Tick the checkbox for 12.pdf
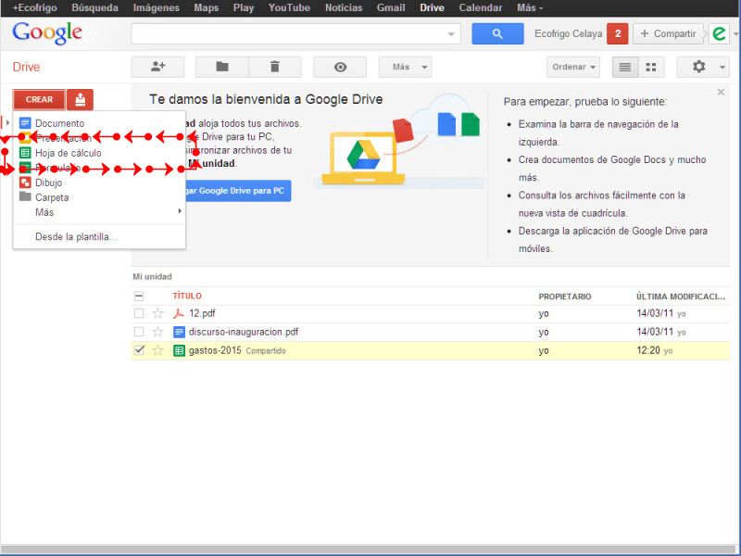741x556 pixels. [x=139, y=313]
